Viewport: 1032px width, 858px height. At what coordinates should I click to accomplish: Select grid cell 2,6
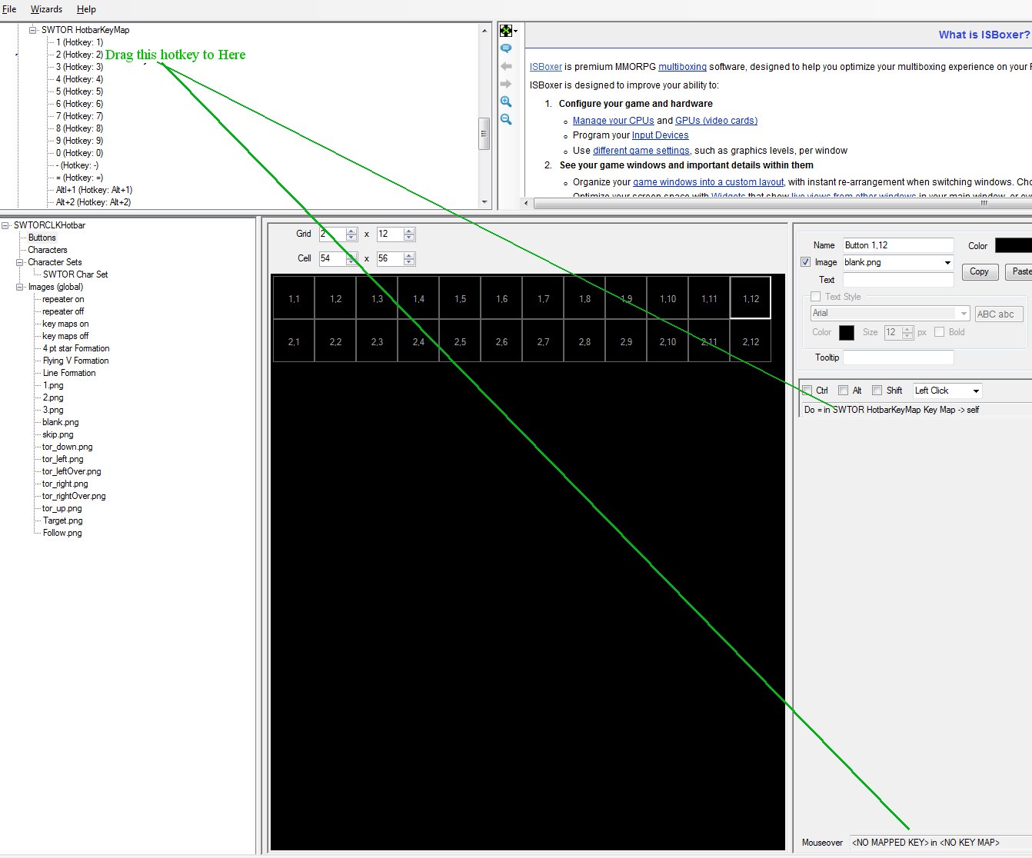501,341
